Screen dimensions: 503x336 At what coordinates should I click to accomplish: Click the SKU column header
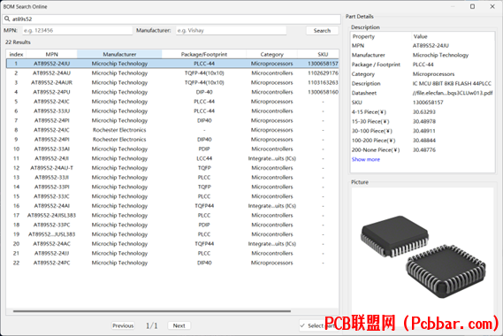click(323, 54)
